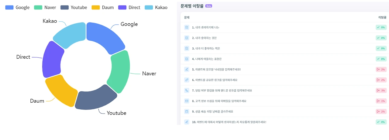Click the 문제 column header

coord(187,18)
